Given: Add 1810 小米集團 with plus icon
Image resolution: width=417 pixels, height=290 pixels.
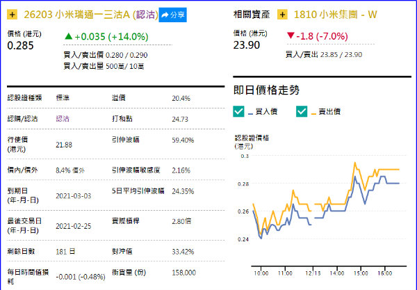Looking at the screenshot, I should click(x=282, y=15).
